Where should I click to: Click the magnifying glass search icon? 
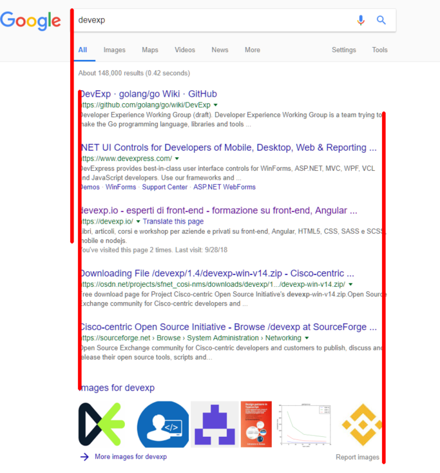click(x=381, y=20)
